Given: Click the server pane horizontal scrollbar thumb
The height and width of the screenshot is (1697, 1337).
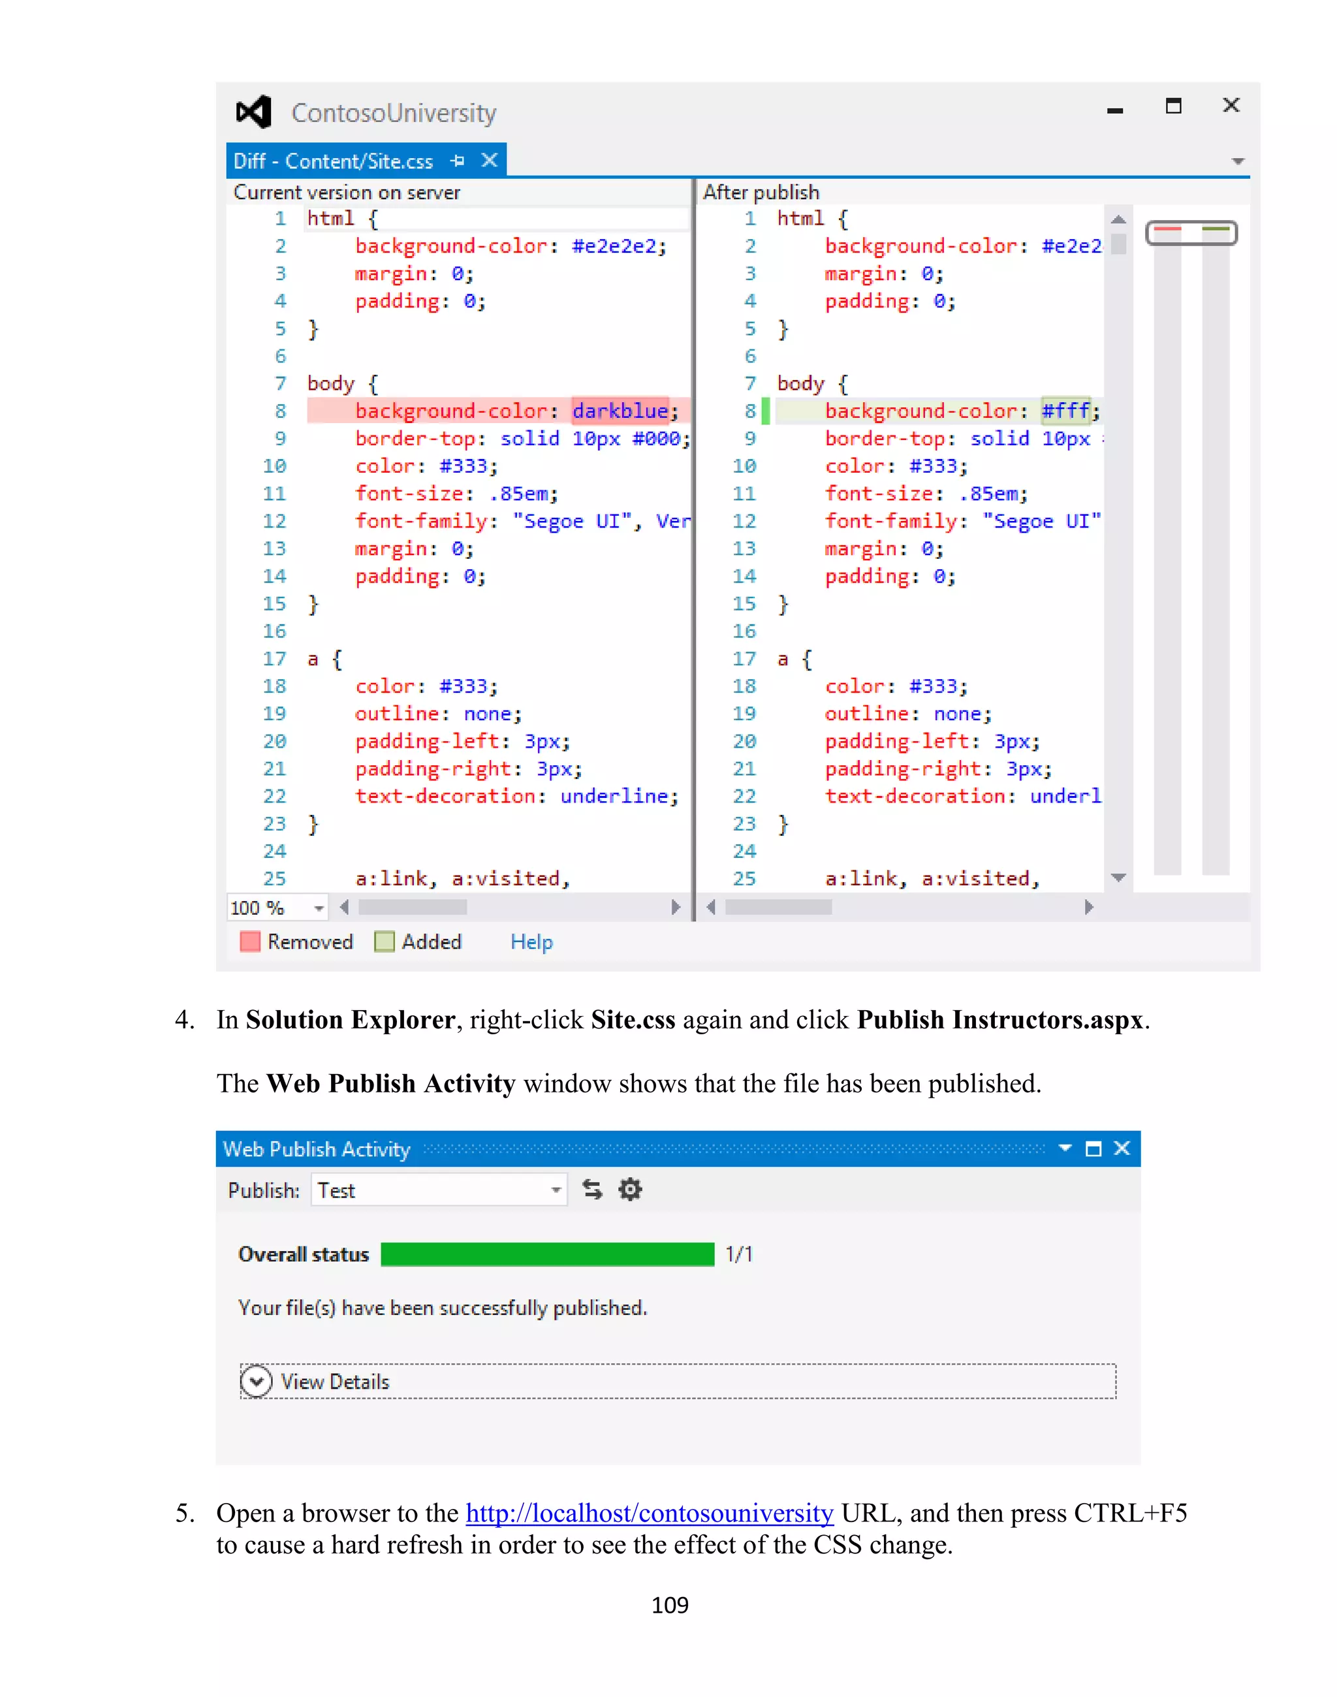Looking at the screenshot, I should (413, 907).
